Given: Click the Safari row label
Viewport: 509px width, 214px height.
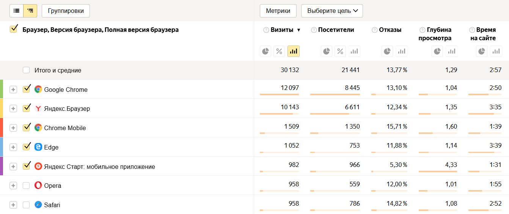Looking at the screenshot, I should point(52,205).
